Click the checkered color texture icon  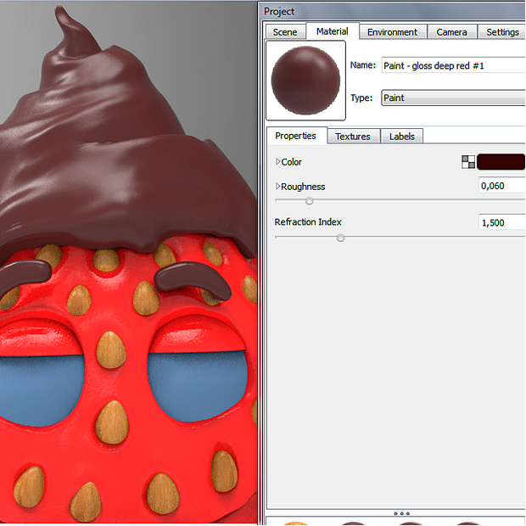[468, 162]
